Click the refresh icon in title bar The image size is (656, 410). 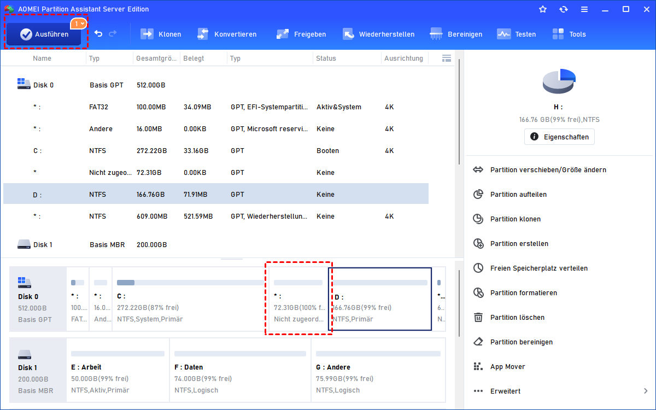click(x=564, y=9)
